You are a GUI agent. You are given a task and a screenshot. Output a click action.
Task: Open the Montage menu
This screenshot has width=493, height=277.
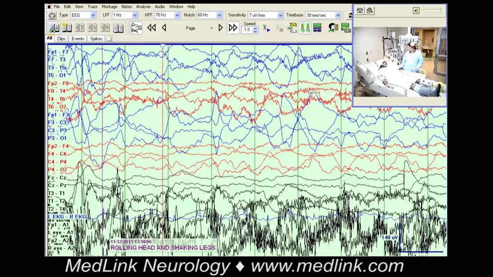coord(109,7)
